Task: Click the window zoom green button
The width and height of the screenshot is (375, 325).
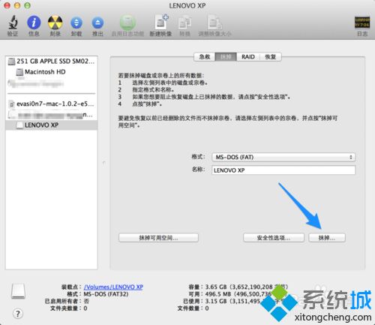Action: click(27, 5)
